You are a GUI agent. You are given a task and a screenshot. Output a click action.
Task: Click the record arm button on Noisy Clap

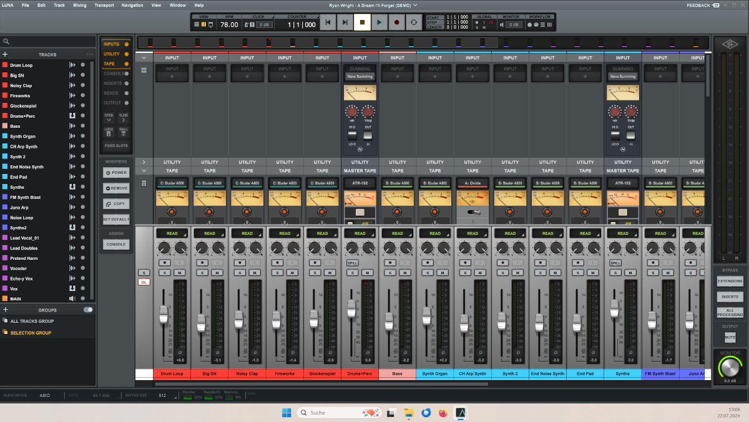pos(239,263)
